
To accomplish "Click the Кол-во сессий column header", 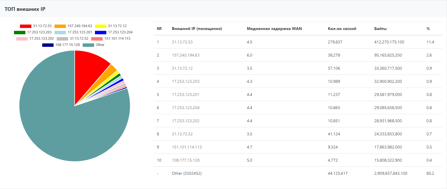I will 342,29.
